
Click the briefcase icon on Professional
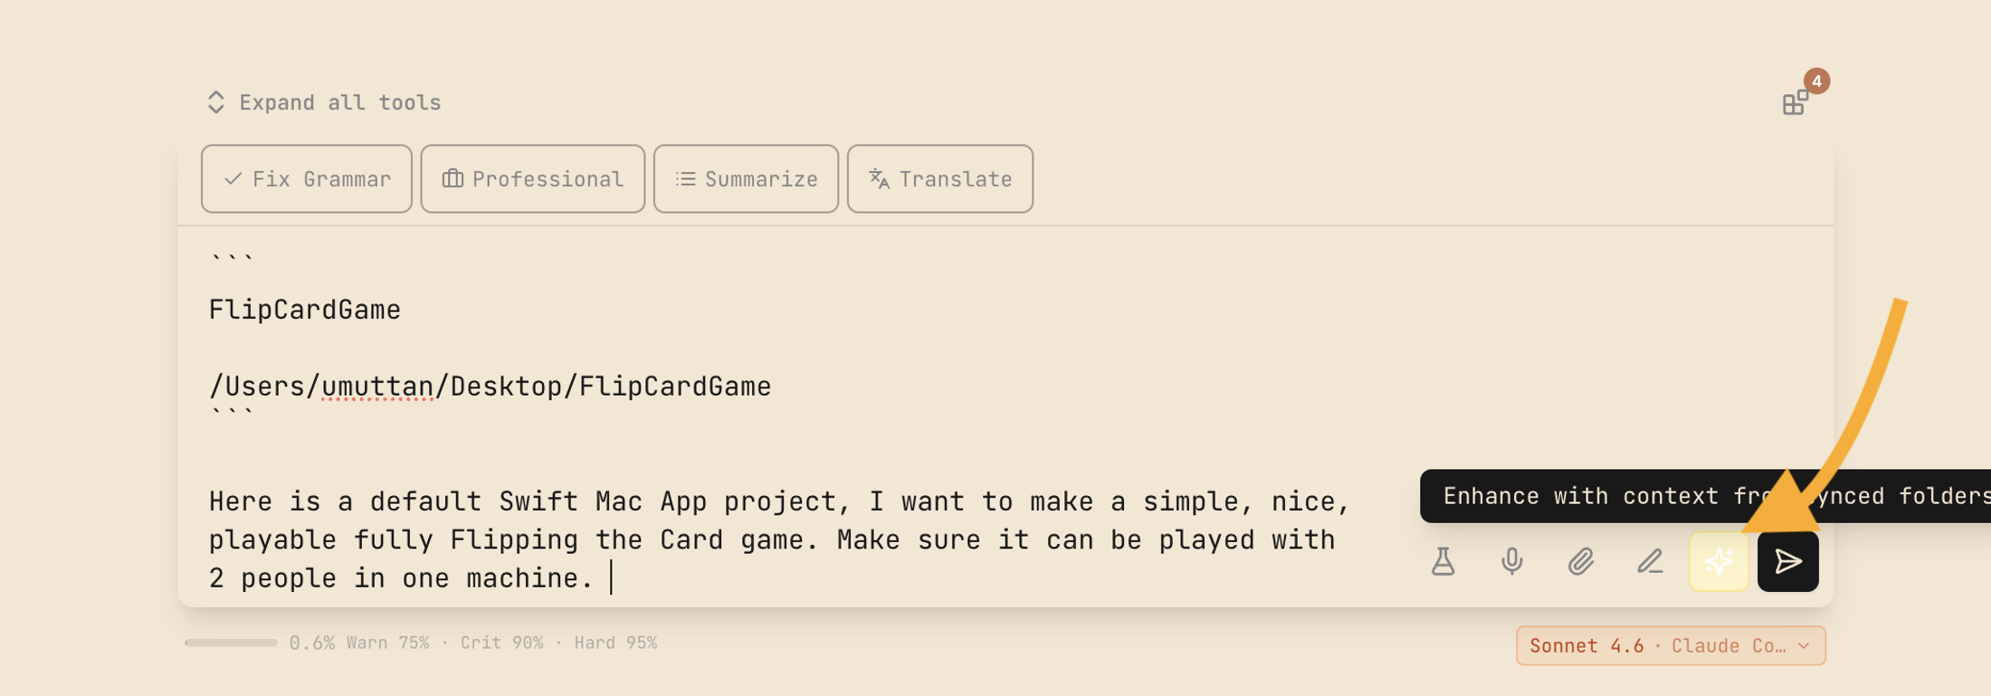coord(452,178)
